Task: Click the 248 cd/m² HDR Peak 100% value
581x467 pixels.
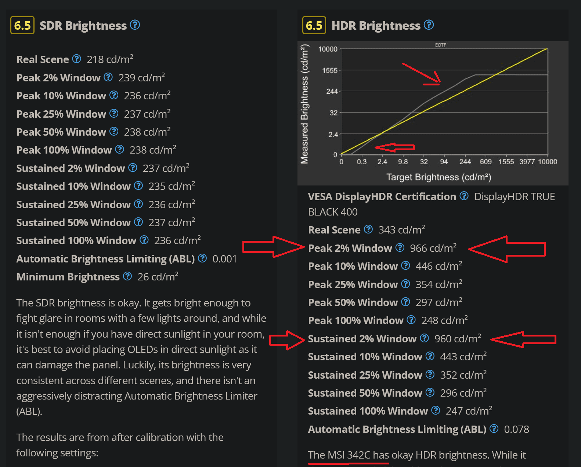Action: [x=444, y=320]
